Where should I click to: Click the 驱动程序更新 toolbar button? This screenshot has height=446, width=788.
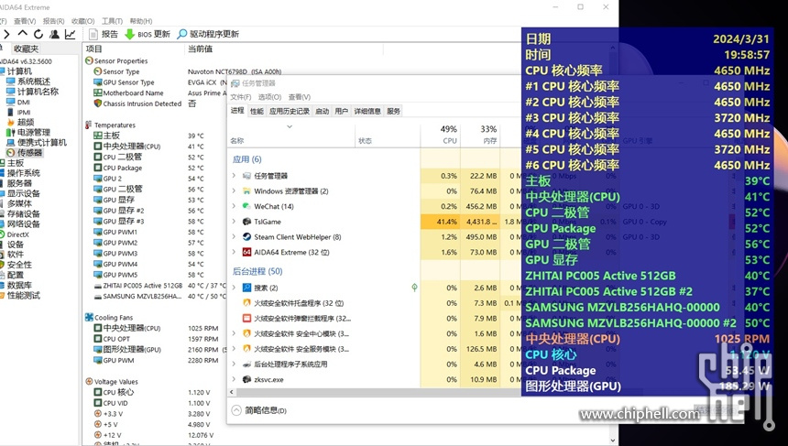(x=208, y=34)
